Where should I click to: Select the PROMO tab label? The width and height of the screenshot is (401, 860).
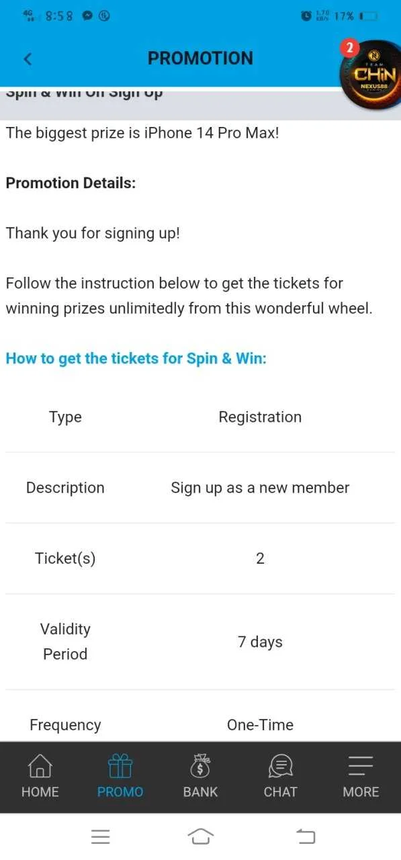click(x=120, y=792)
